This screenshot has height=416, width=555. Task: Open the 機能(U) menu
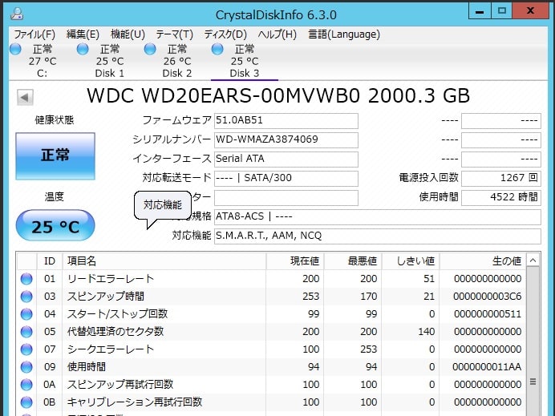[128, 34]
